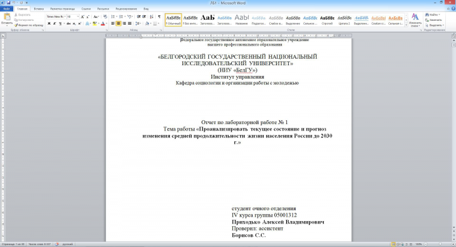Screen dimensions: 456x247
Task: Toggle bold formatting (Ж)
Action: click(49, 23)
